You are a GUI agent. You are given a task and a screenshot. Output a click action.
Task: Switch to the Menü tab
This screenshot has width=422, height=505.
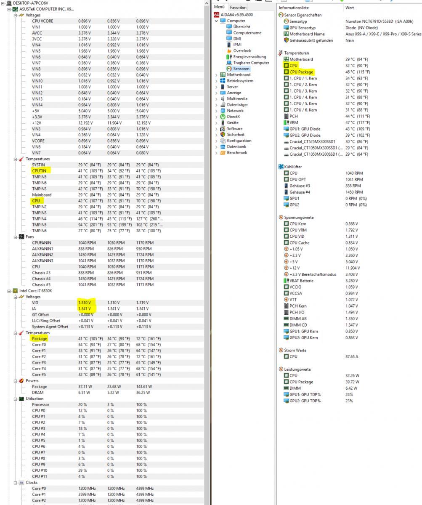(x=219, y=7)
